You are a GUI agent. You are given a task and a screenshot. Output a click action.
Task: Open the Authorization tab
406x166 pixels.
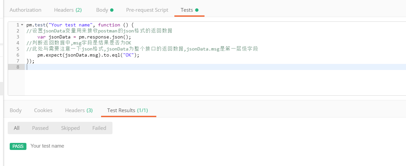point(25,10)
